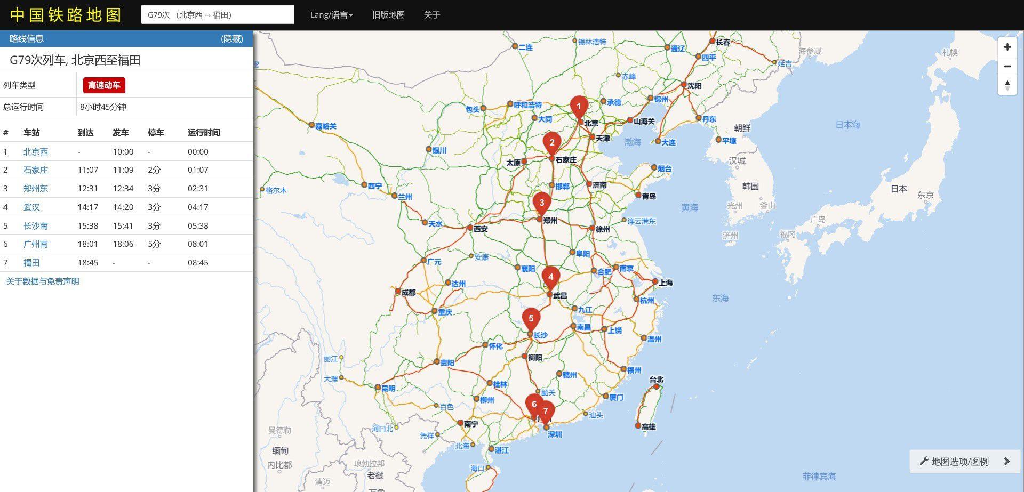Click map marker 1 near 北京
The image size is (1024, 492).
(579, 107)
